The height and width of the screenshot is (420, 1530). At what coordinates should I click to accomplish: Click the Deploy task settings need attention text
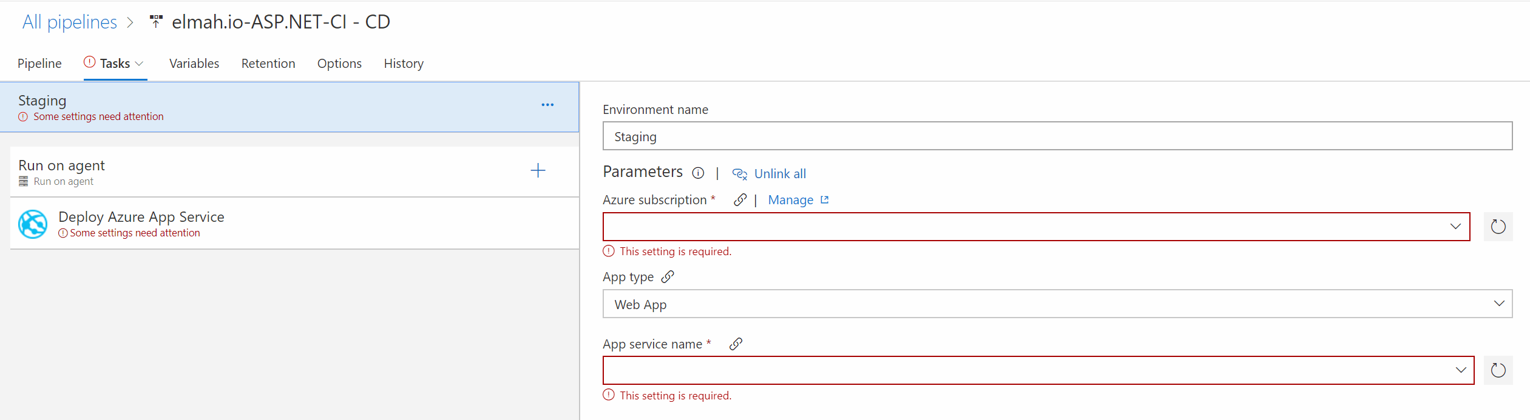coord(135,233)
